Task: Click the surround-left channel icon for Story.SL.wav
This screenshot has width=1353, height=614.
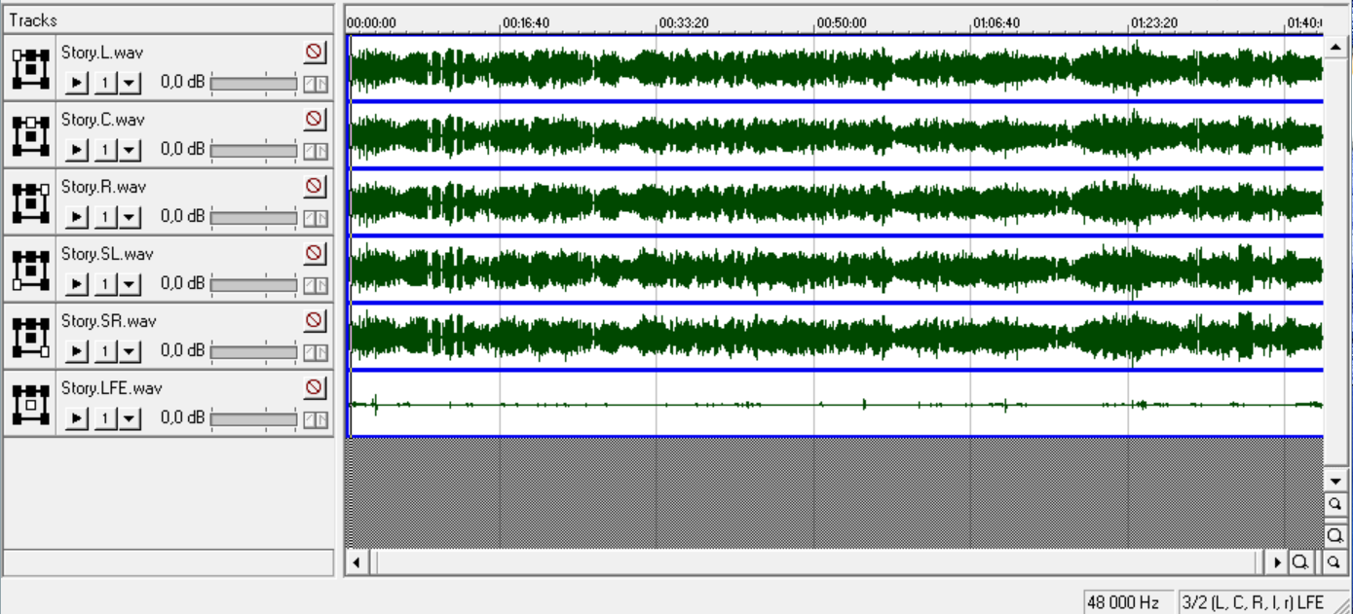Action: (x=30, y=270)
